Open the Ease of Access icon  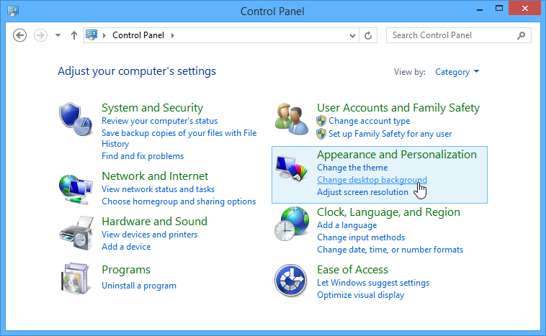point(292,280)
